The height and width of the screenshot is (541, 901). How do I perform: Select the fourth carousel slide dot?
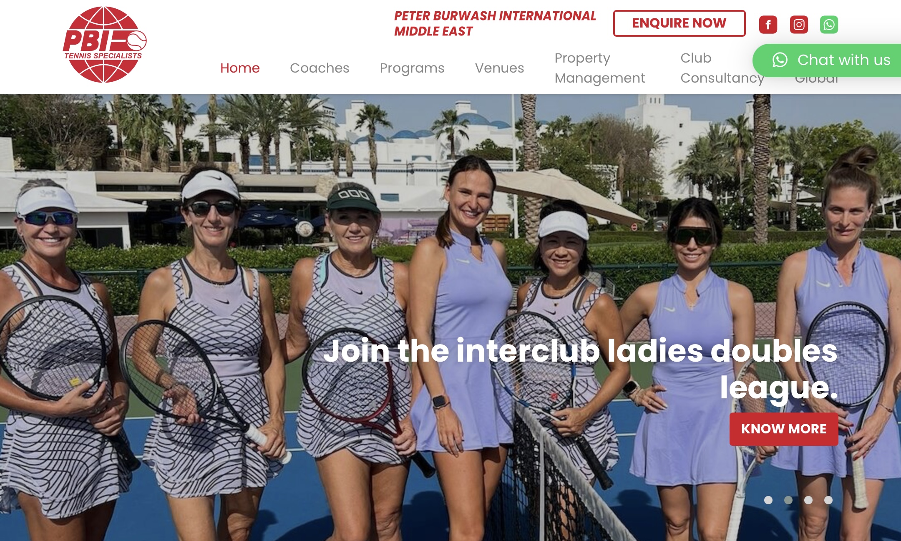828,500
